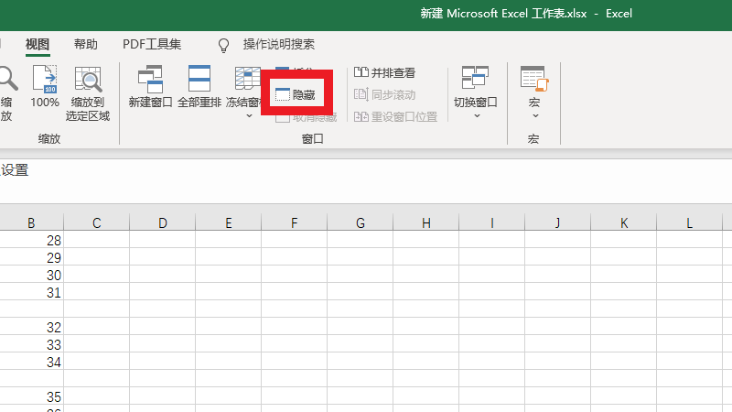This screenshot has height=412, width=732.
Task: Expand the Switch Windows (切换窗口) dropdown
Action: coord(476,116)
